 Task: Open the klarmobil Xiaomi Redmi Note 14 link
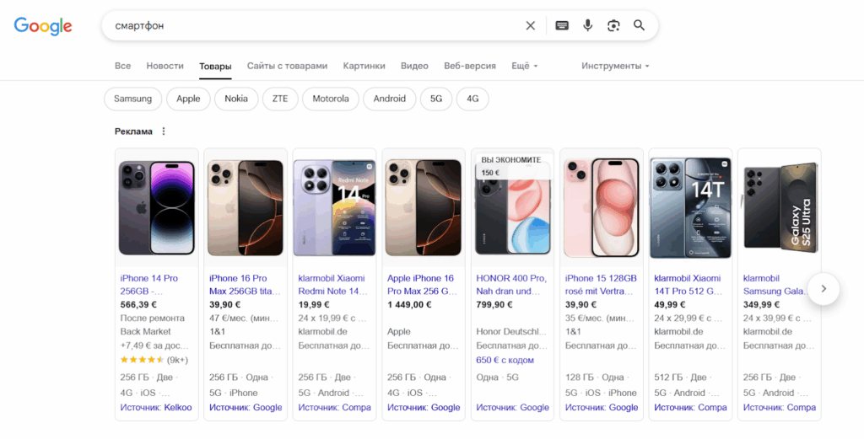(x=332, y=285)
